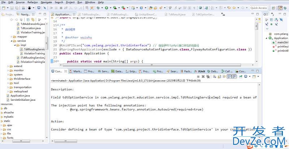Click the green Run button in toolbar
Image resolution: width=289 pixels, height=149 pixels.
[106, 8]
